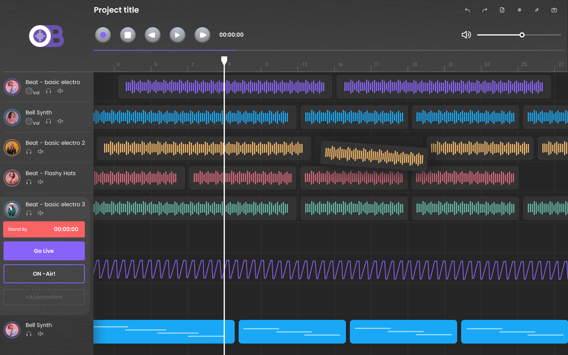Toggle mute on Beat - basic electro 3

41,213
